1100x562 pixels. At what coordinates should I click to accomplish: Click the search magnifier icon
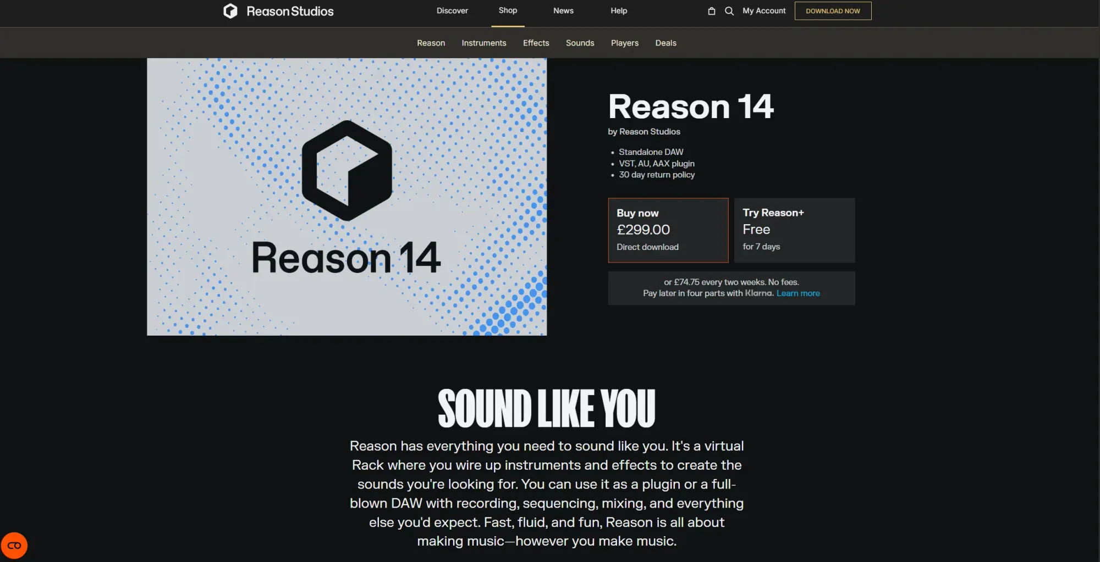tap(729, 11)
